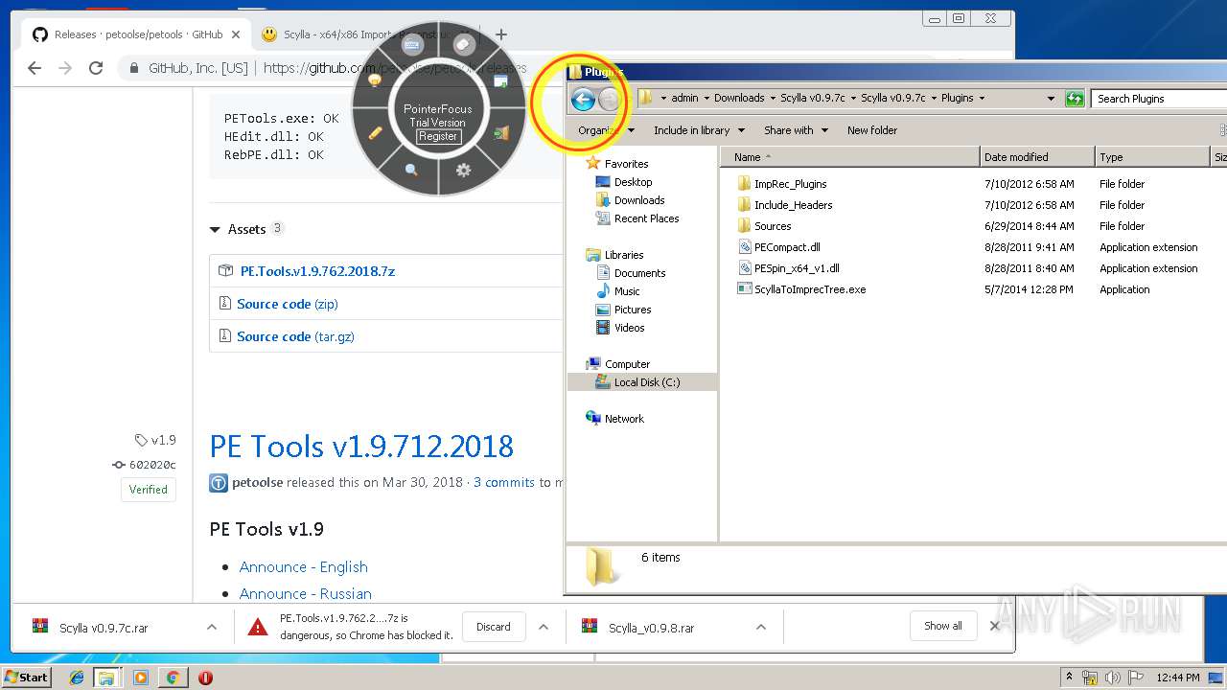Select ScyllaToImprecTree.exe file
1227x690 pixels.
(809, 289)
